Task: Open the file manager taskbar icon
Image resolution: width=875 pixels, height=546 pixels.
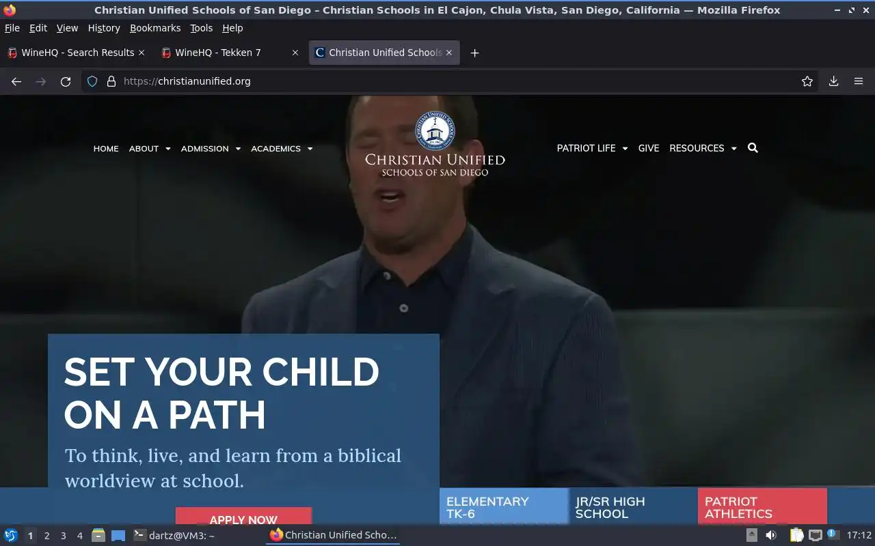Action: (x=98, y=535)
